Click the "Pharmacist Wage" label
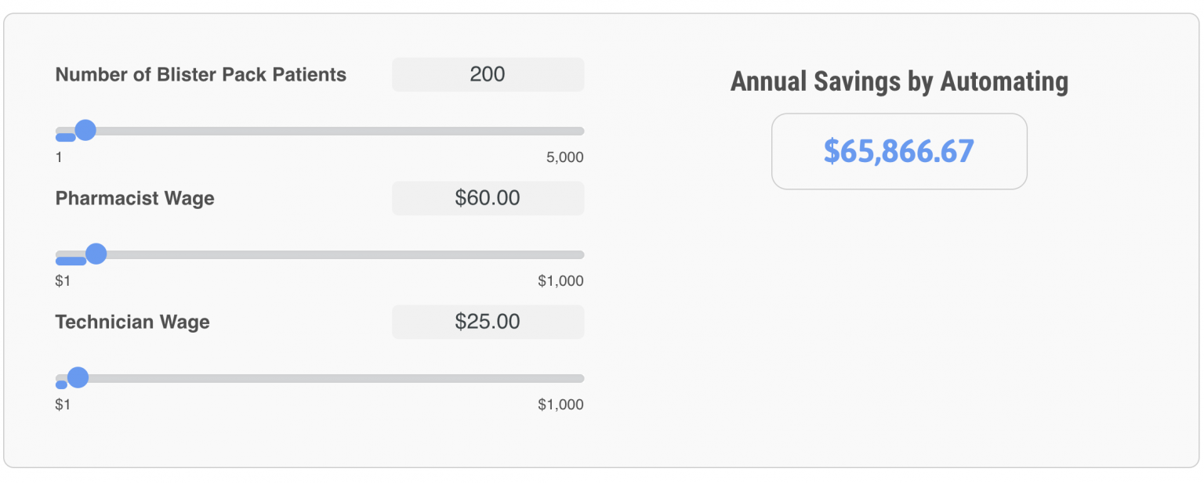This screenshot has width=1204, height=483. click(x=135, y=199)
